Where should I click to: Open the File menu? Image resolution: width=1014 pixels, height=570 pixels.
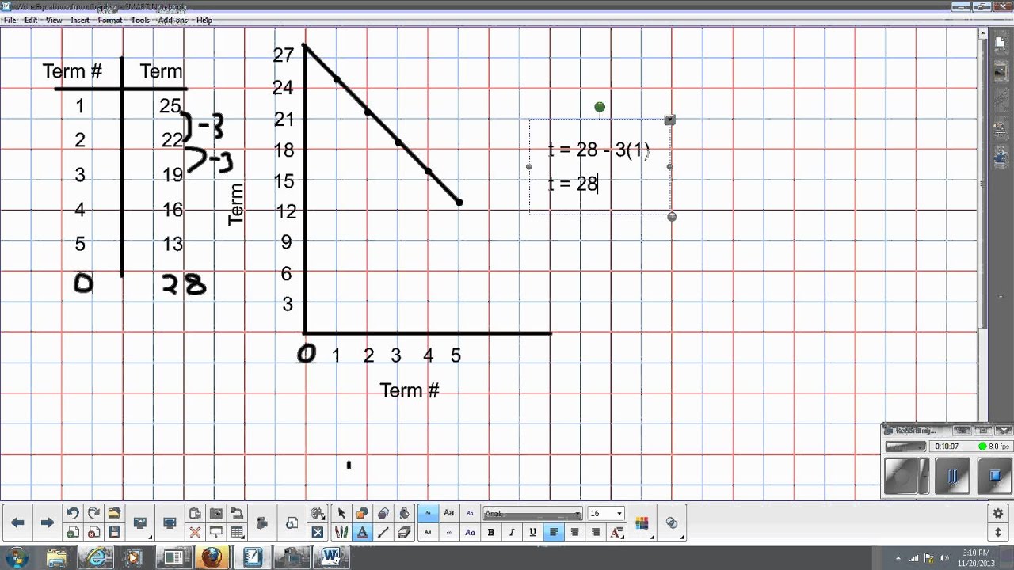[x=10, y=20]
